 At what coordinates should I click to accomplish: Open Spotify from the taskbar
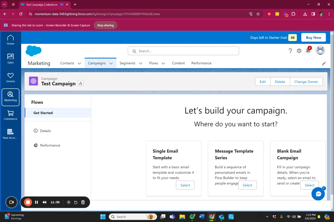pos(192,217)
